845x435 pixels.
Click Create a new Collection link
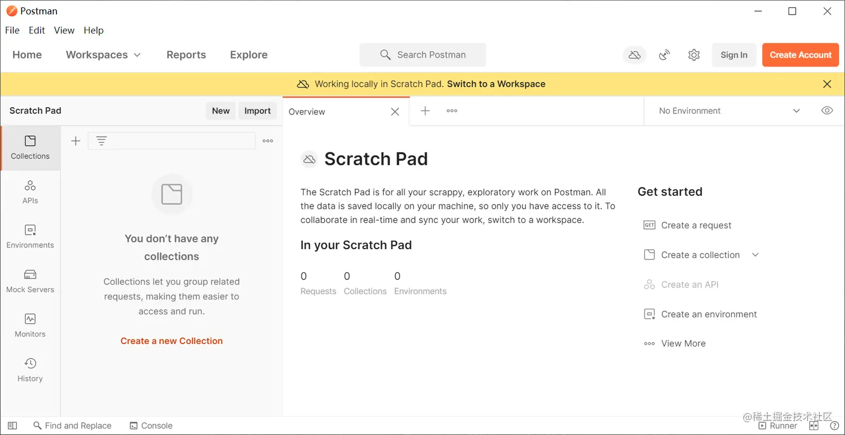pos(172,341)
